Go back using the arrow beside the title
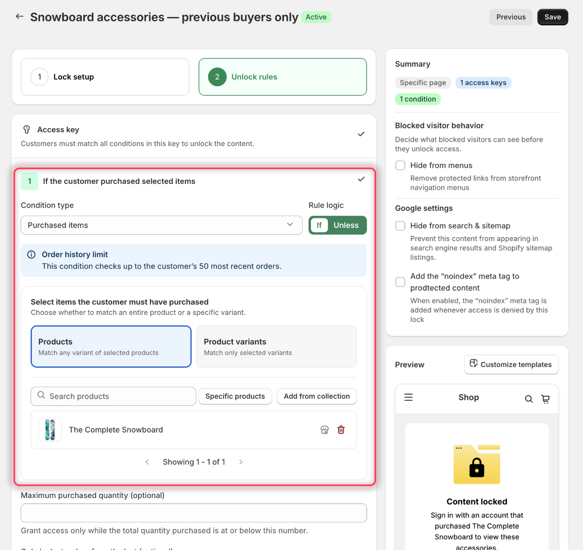 pyautogui.click(x=19, y=17)
